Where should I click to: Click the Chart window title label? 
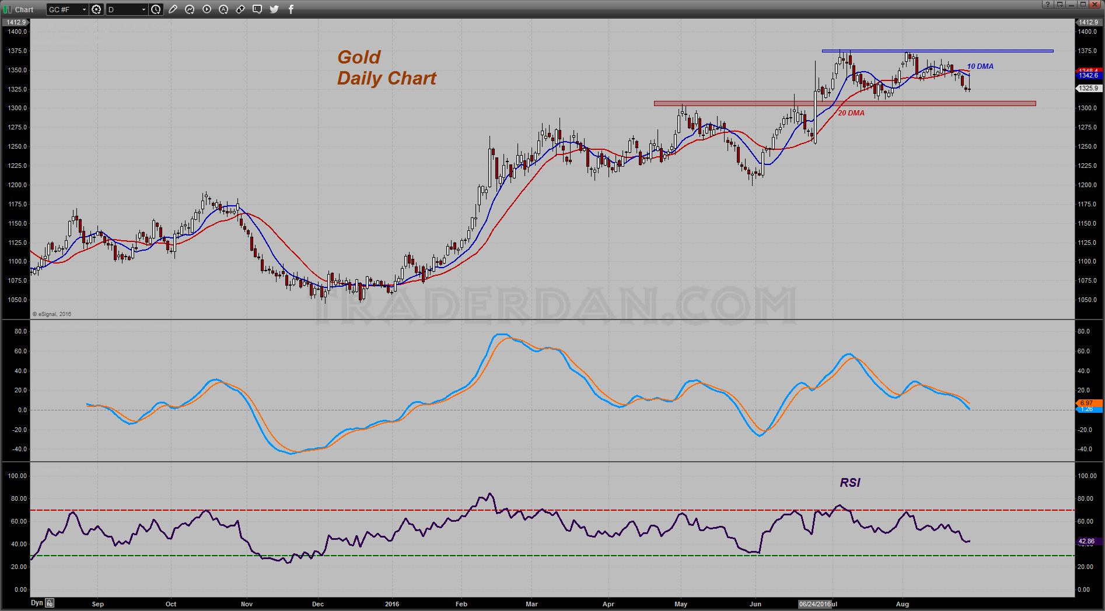[25, 9]
